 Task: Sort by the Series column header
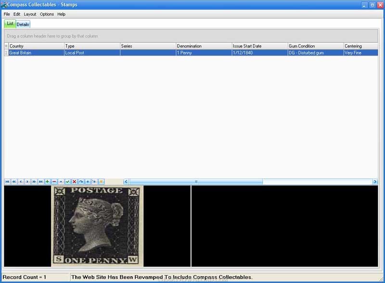tap(148, 46)
